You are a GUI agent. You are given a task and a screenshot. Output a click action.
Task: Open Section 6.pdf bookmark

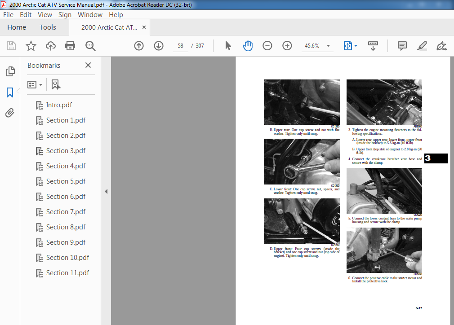(66, 197)
